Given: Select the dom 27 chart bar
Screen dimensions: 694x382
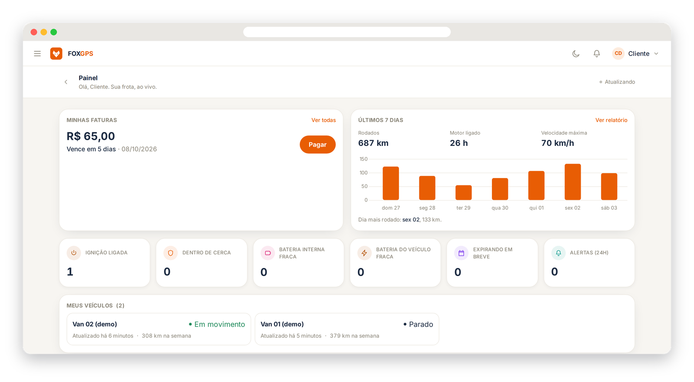Looking at the screenshot, I should point(391,183).
